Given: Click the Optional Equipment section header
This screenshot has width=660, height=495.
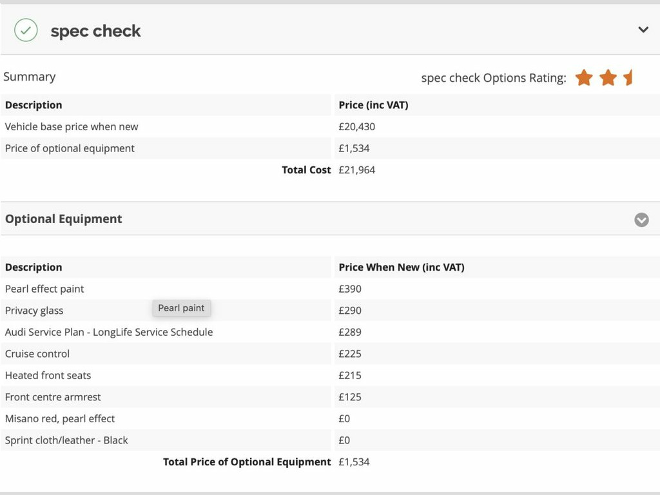Looking at the screenshot, I should [63, 219].
